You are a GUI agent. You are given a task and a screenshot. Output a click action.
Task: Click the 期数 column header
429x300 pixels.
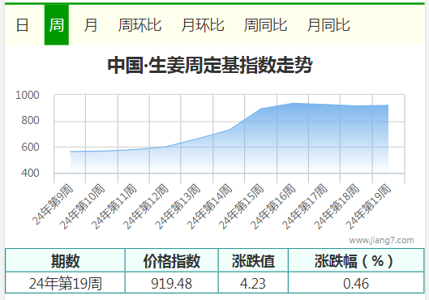pos(65,260)
